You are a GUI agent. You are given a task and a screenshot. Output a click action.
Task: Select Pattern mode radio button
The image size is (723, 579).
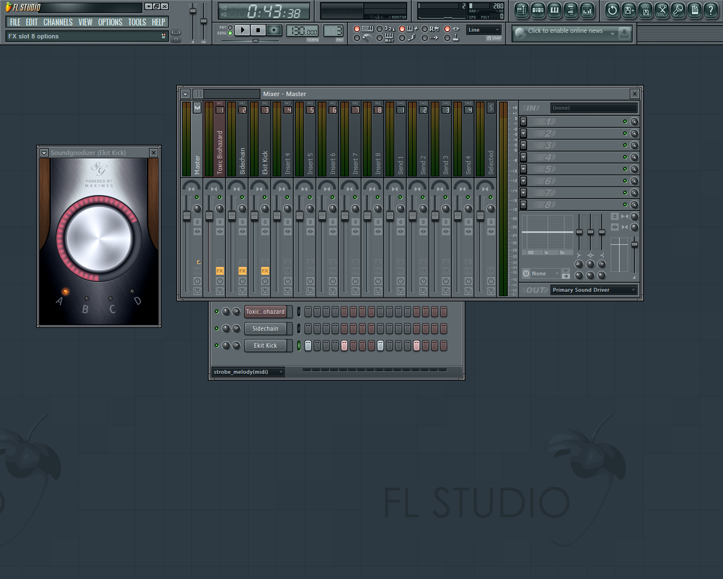(x=230, y=27)
